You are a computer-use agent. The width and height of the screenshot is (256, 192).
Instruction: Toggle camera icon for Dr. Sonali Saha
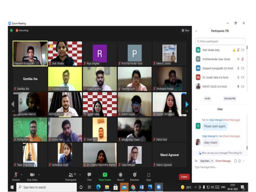[x=243, y=77]
